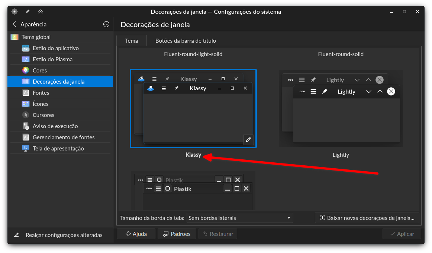Click down chevron in active Lightly preview
The image size is (432, 253).
[369, 91]
